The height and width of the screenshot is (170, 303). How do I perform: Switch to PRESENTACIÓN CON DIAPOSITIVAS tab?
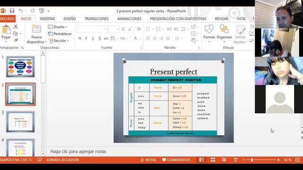178,19
